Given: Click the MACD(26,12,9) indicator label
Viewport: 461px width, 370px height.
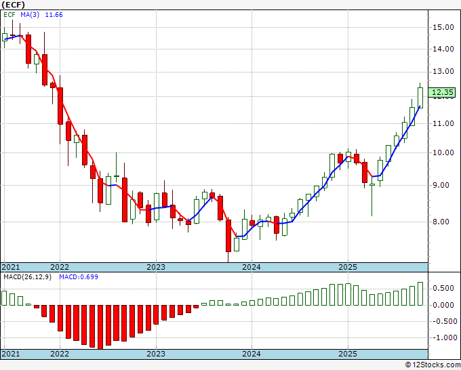Looking at the screenshot, I should tap(27, 277).
